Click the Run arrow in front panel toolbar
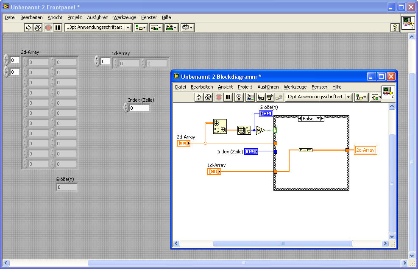Viewport: 418px width, 269px height. pos(28,28)
